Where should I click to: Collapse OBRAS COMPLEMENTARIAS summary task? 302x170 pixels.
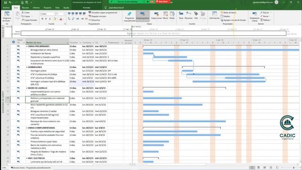(27, 128)
